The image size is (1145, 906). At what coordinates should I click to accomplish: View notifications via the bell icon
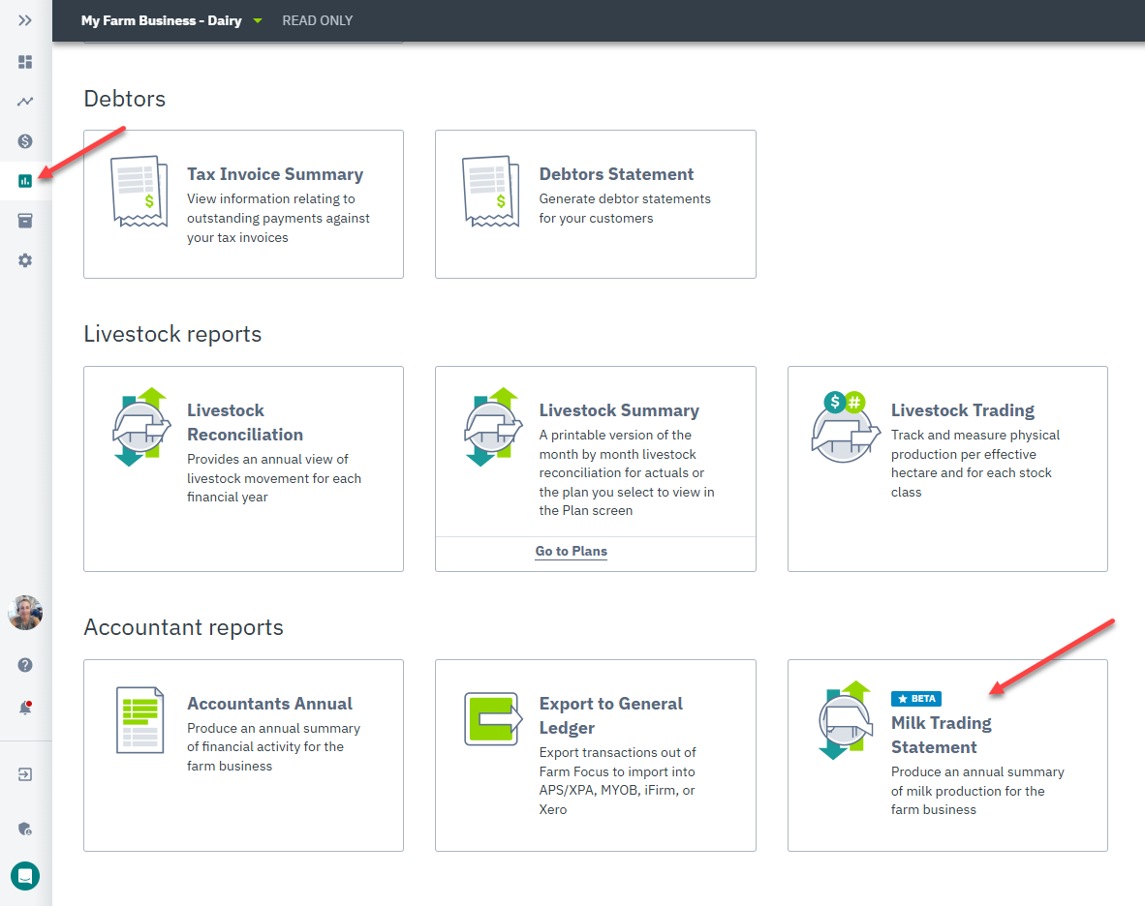tap(25, 708)
